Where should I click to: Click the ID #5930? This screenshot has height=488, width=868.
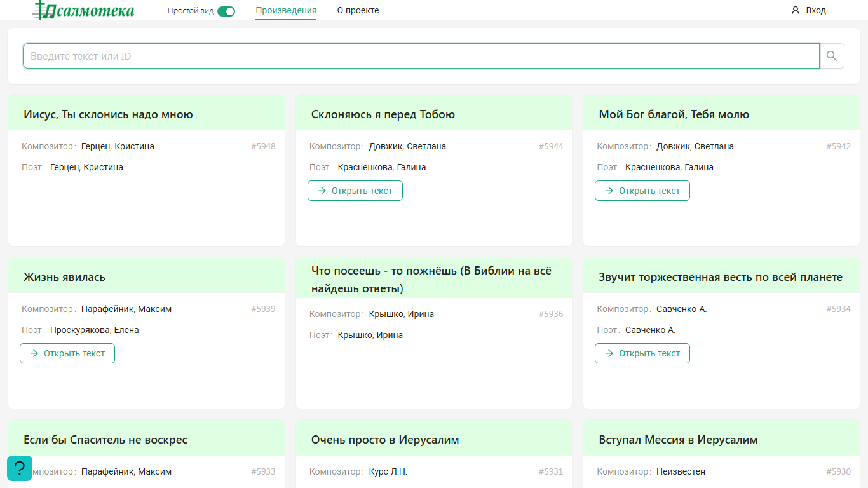tap(838, 471)
